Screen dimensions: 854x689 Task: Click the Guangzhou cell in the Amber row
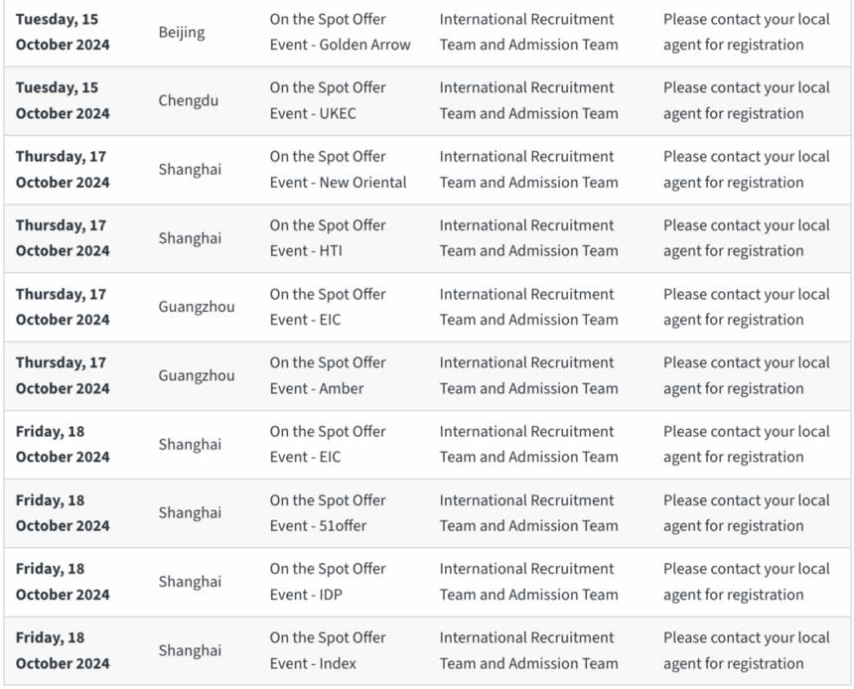coord(197,375)
